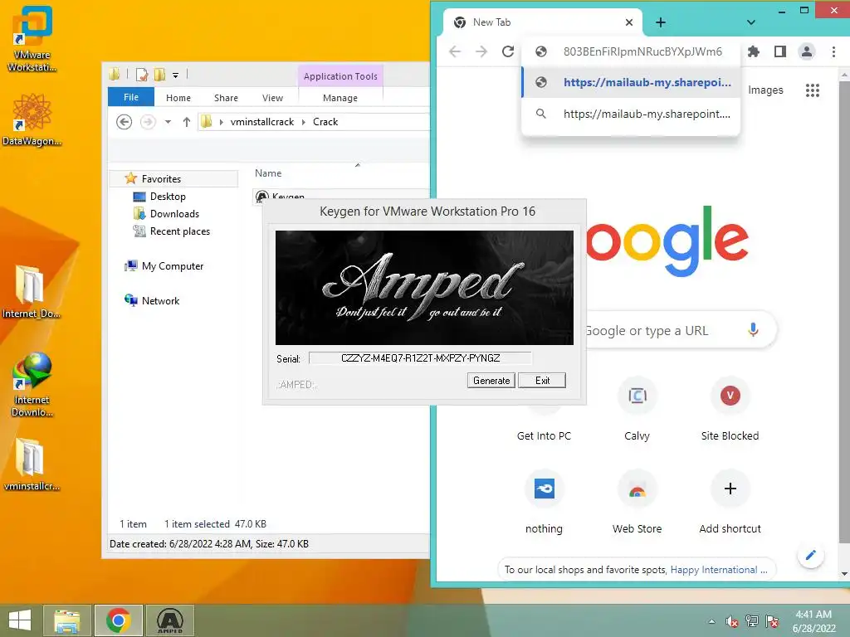This screenshot has width=850, height=637.
Task: Switch to View ribbon tab
Action: click(x=272, y=98)
